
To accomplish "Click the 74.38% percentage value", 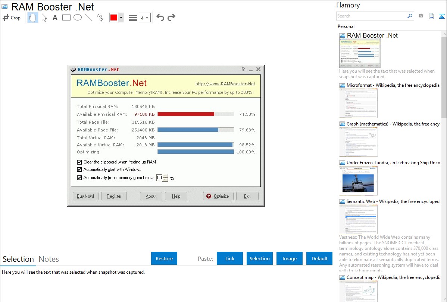I will click(x=247, y=114).
